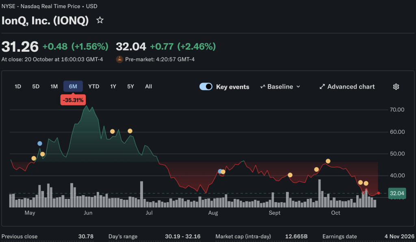Click the blue event marker in May

[40, 144]
